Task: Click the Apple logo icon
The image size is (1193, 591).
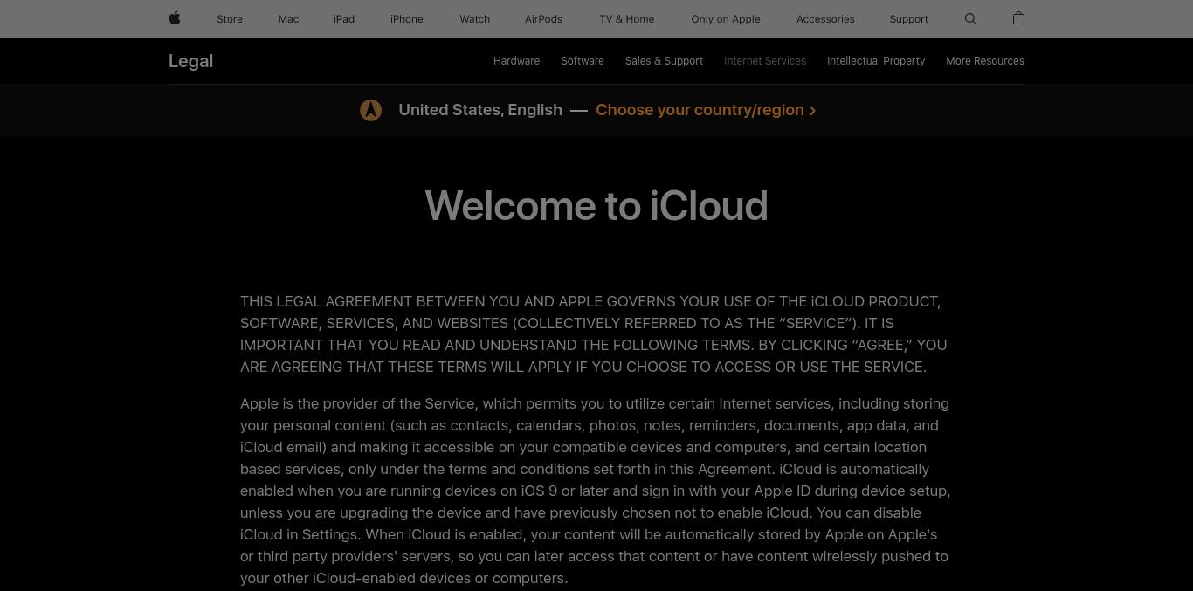Action: pos(175,18)
